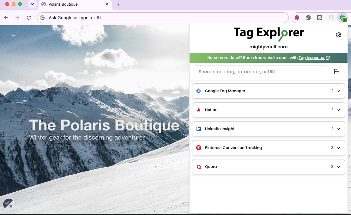Click the external link icon after Tag Inspector

pos(328,58)
